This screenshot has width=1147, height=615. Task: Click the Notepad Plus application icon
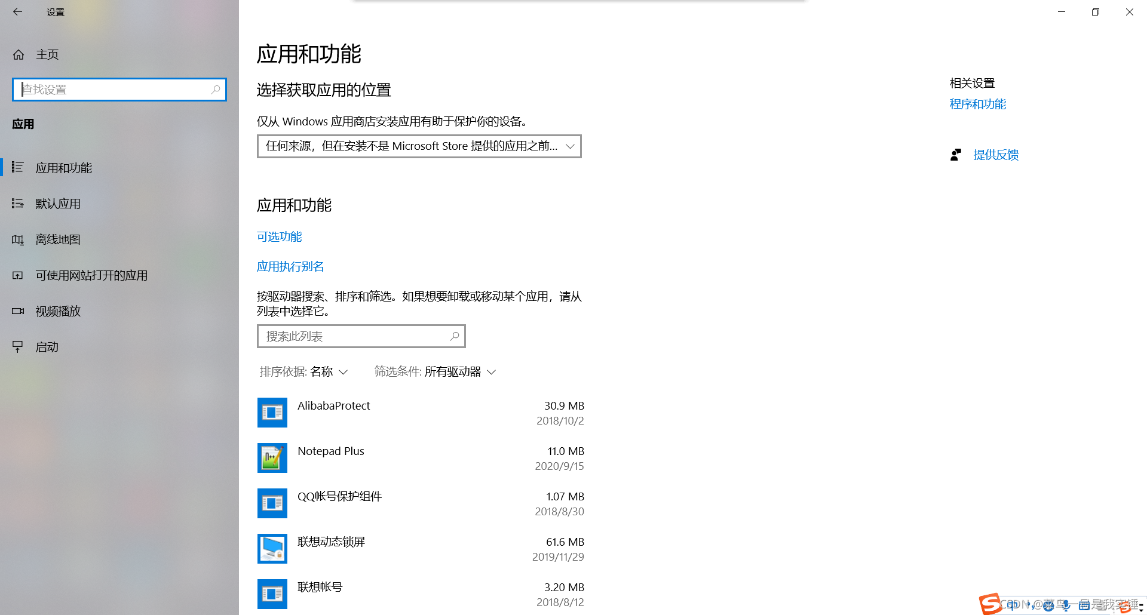(272, 458)
